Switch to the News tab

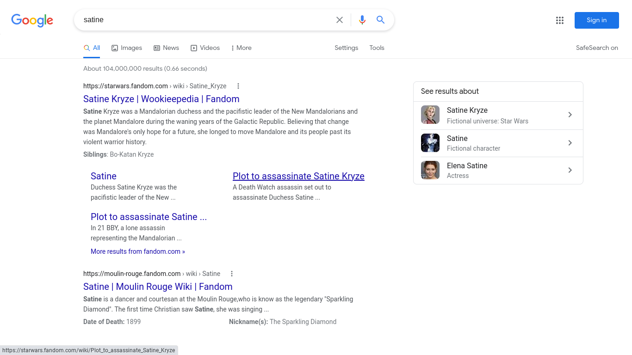166,48
